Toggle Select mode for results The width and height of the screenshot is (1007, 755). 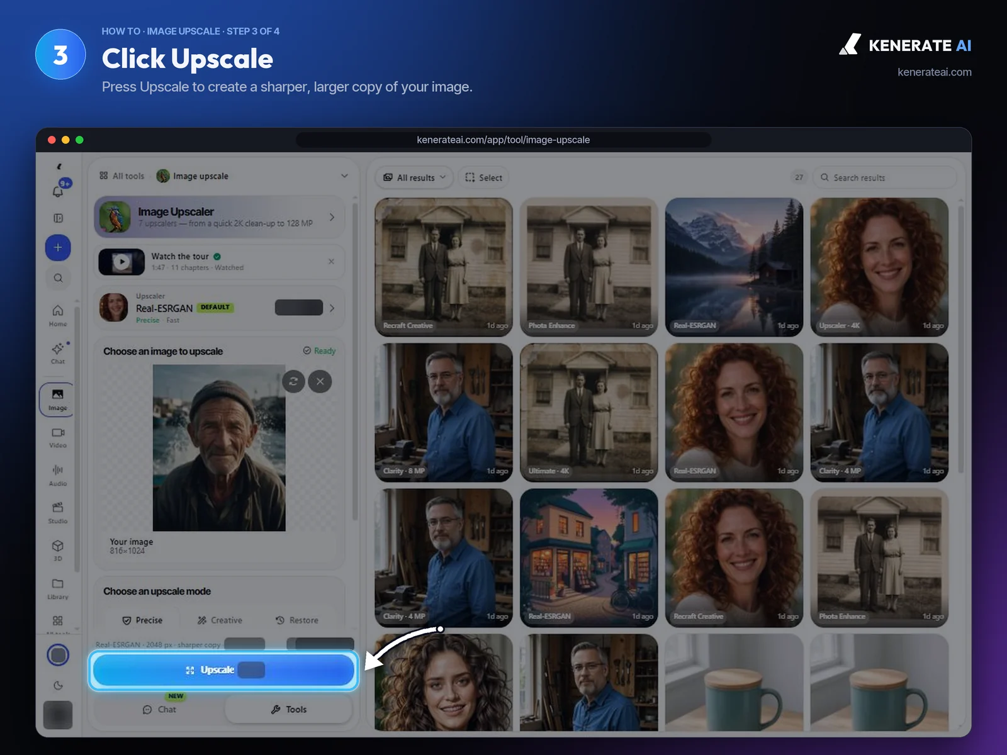(x=483, y=177)
